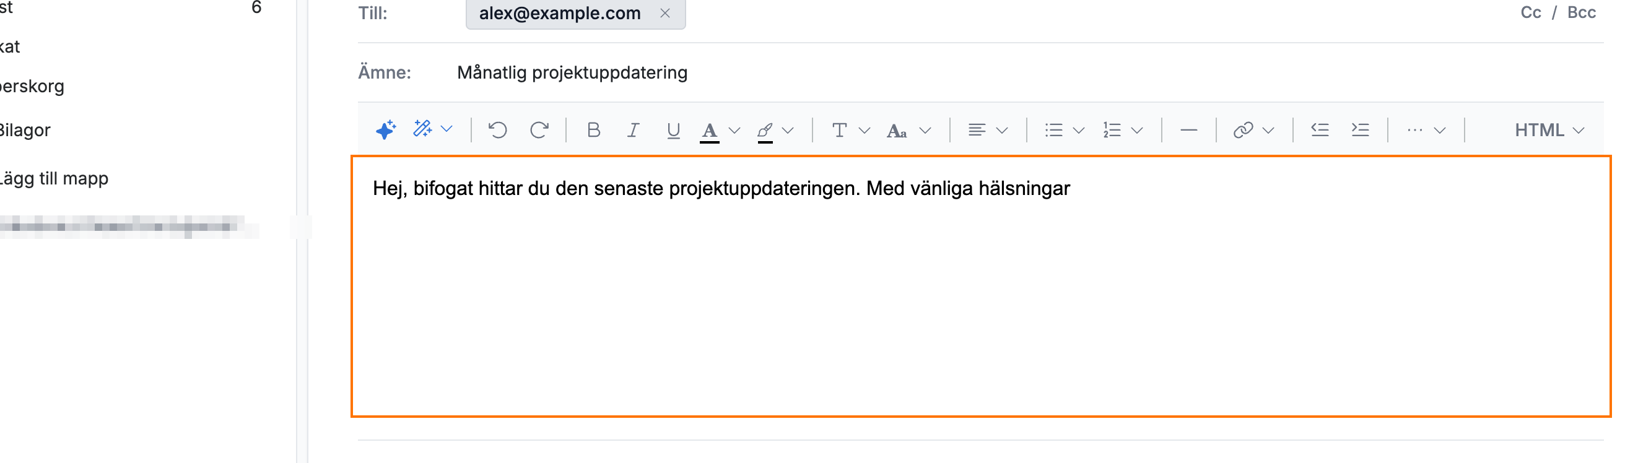Click the magic wand writing tool icon
This screenshot has height=463, width=1651.
tap(422, 129)
